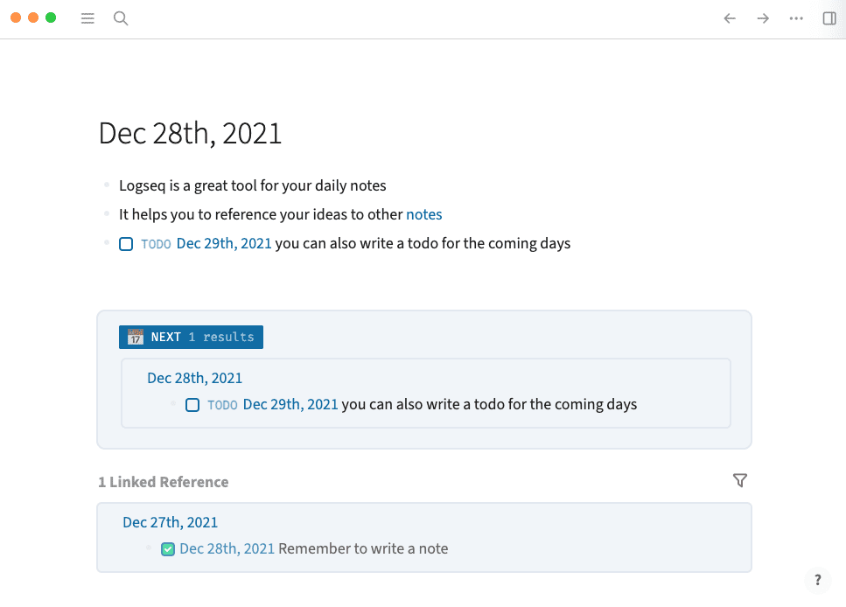Go back using the left arrow
The height and width of the screenshot is (607, 846).
730,18
